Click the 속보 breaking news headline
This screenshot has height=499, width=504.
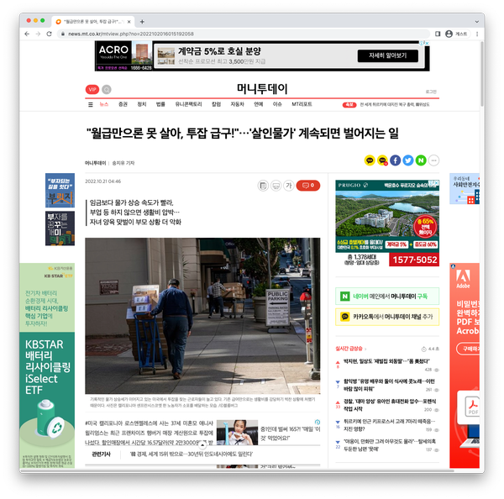point(395,104)
